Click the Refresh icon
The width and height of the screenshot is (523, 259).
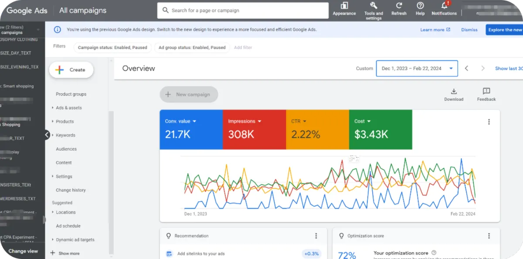tap(399, 6)
